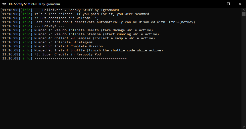Maximize the console window
Image resolution: width=246 pixels, height=129 pixels.
(x=228, y=4)
